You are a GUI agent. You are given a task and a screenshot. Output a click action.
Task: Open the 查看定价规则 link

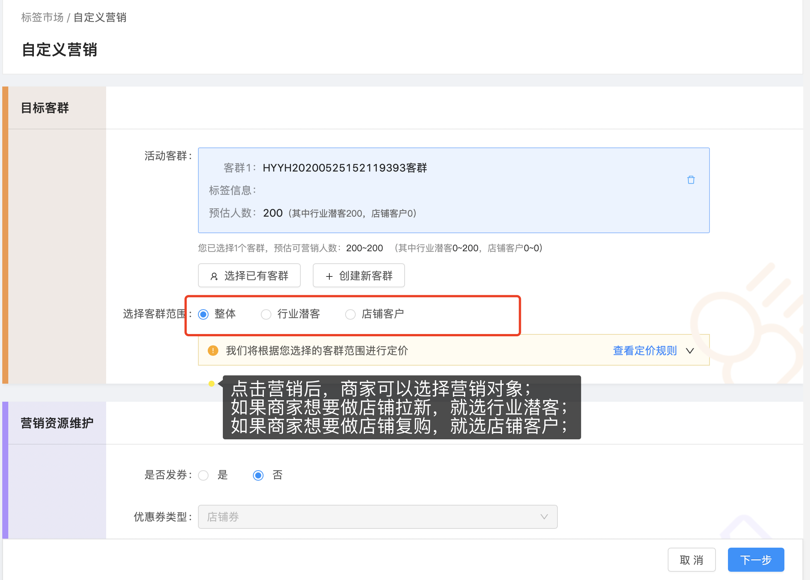644,351
